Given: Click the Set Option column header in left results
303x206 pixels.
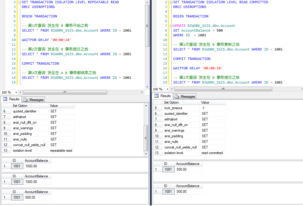Looking at the screenshot, I should click(30, 106).
